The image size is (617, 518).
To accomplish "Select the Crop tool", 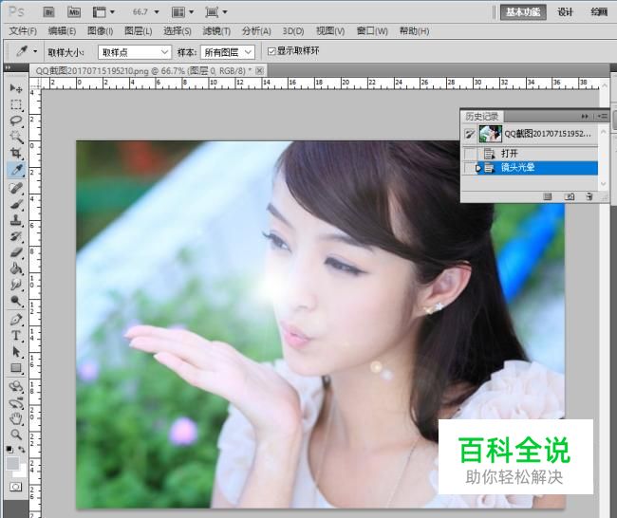I will coord(16,153).
